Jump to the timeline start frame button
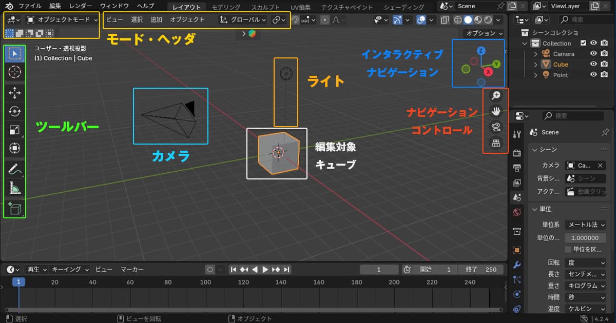616x323 pixels. 234,270
